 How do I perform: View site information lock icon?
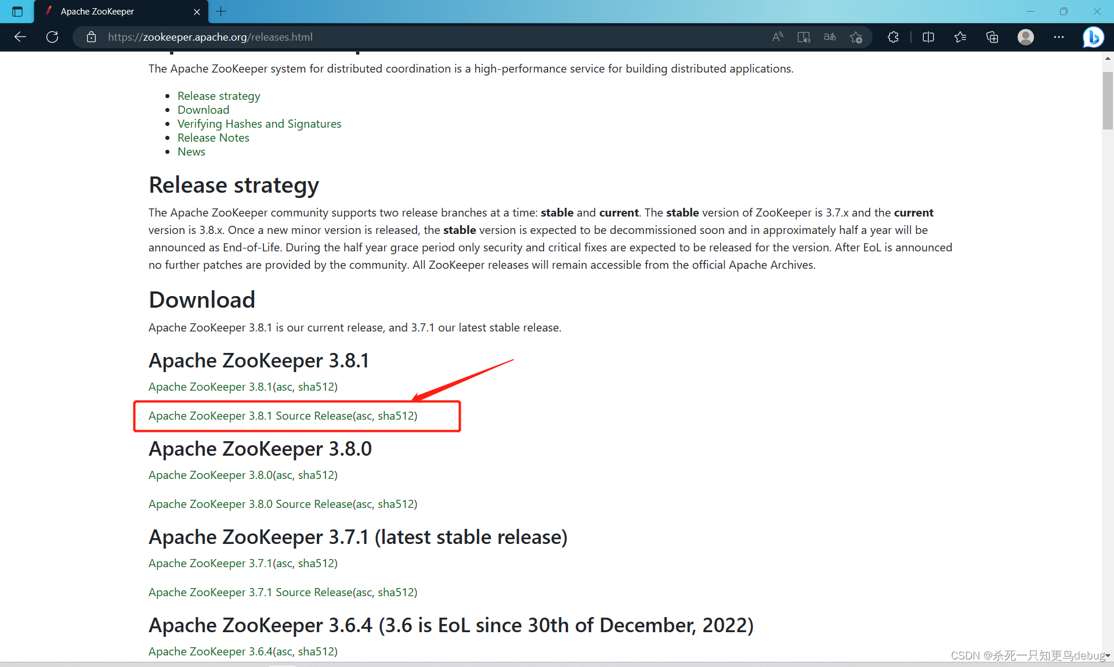click(x=91, y=37)
